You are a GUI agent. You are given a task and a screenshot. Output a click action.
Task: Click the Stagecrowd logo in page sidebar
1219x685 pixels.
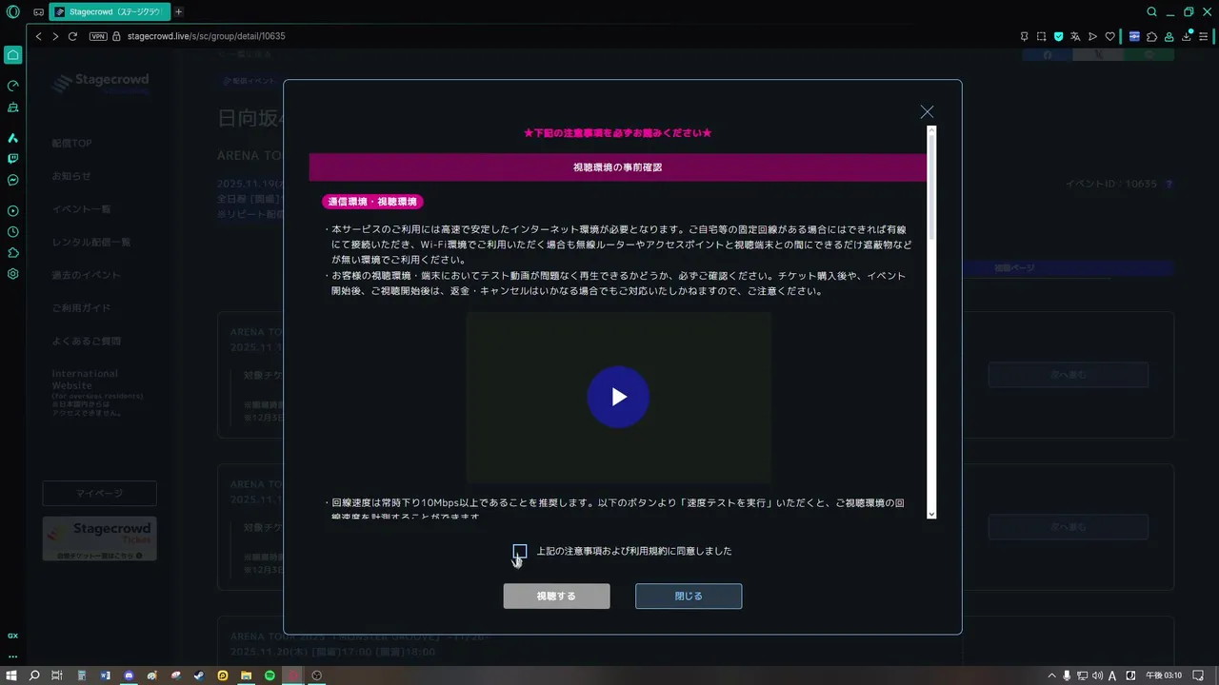click(100, 84)
